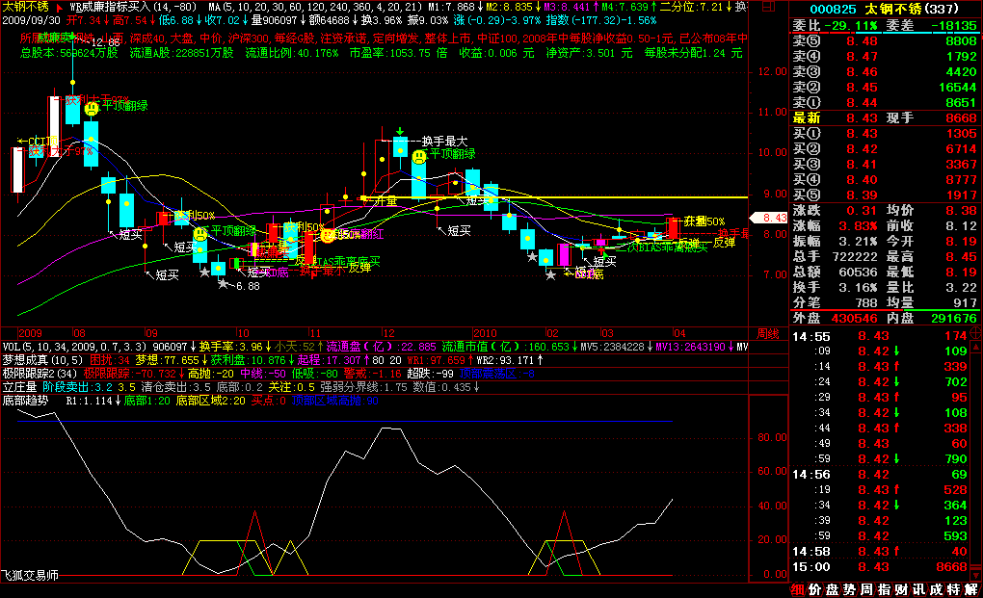Image resolution: width=983 pixels, height=598 pixels.
Task: Click the 极限跟踪2 indicator title
Action: (x=31, y=373)
